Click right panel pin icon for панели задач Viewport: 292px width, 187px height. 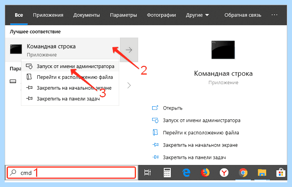click(x=155, y=157)
